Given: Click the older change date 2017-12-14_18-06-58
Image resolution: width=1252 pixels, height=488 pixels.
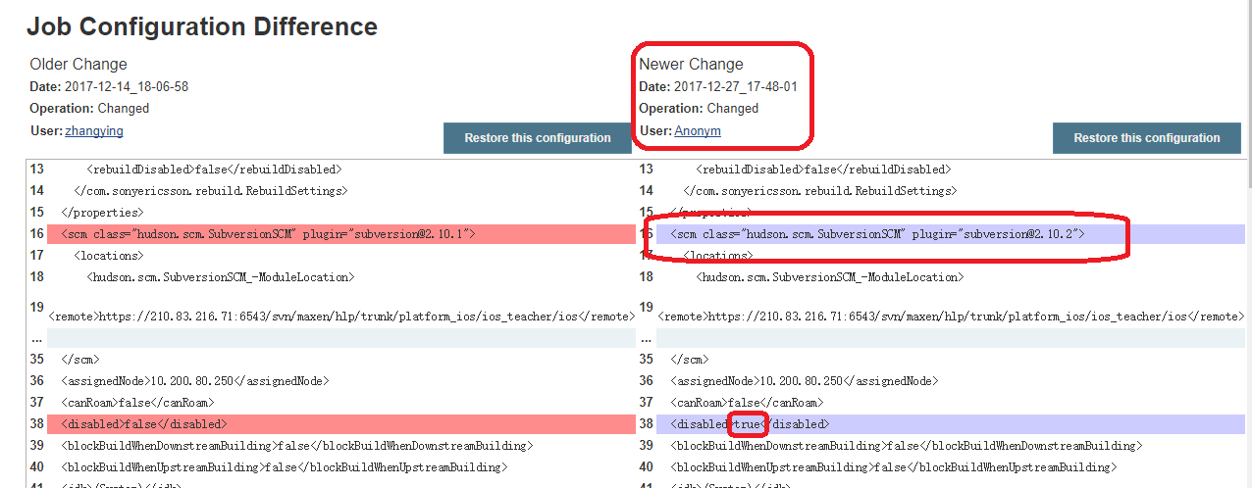Looking at the screenshot, I should 126,86.
